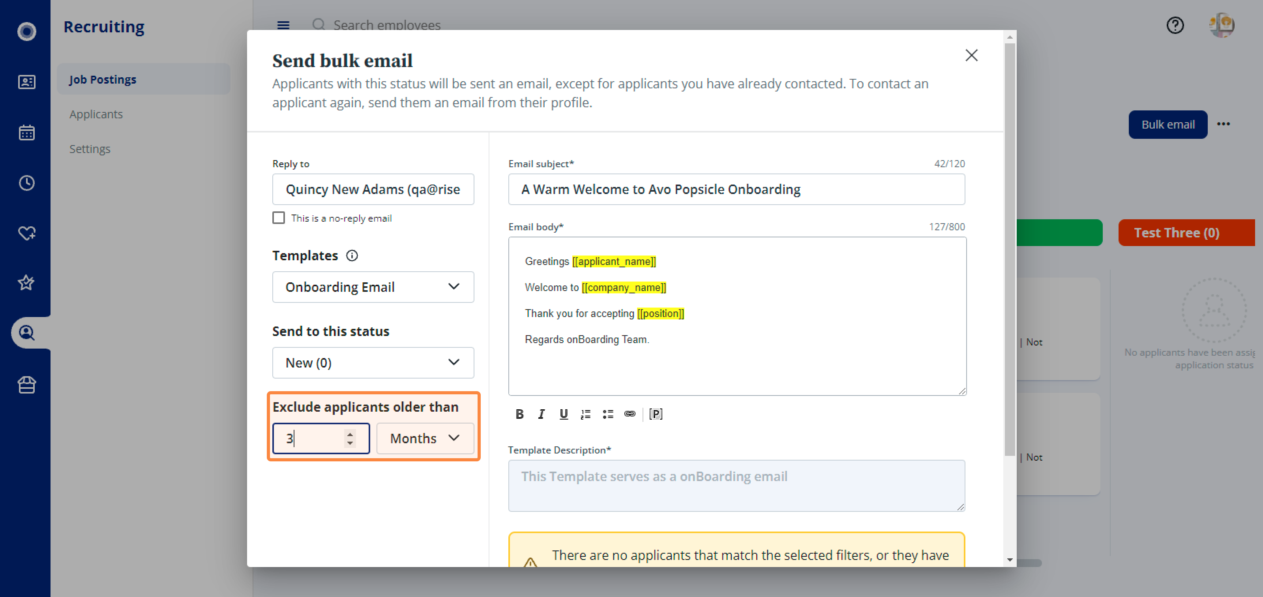Open the star performance sidebar icon
The width and height of the screenshot is (1263, 597).
click(x=26, y=283)
